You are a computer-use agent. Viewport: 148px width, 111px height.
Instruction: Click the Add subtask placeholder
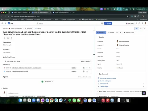[6, 52]
